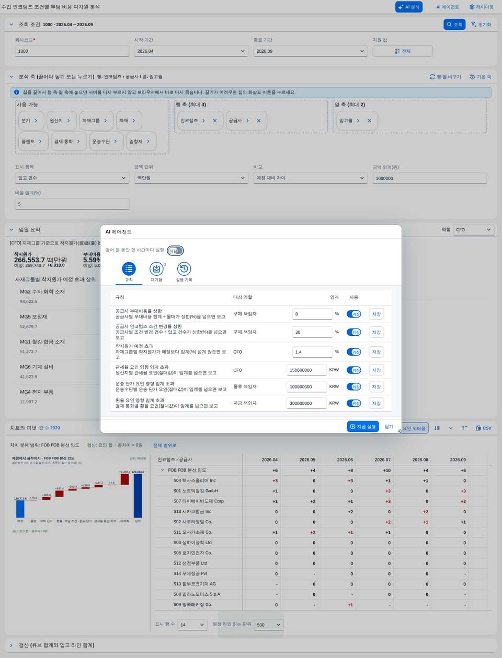Click the 관세율 threshold input 150000000
This screenshot has height=658, width=502.
(x=306, y=370)
